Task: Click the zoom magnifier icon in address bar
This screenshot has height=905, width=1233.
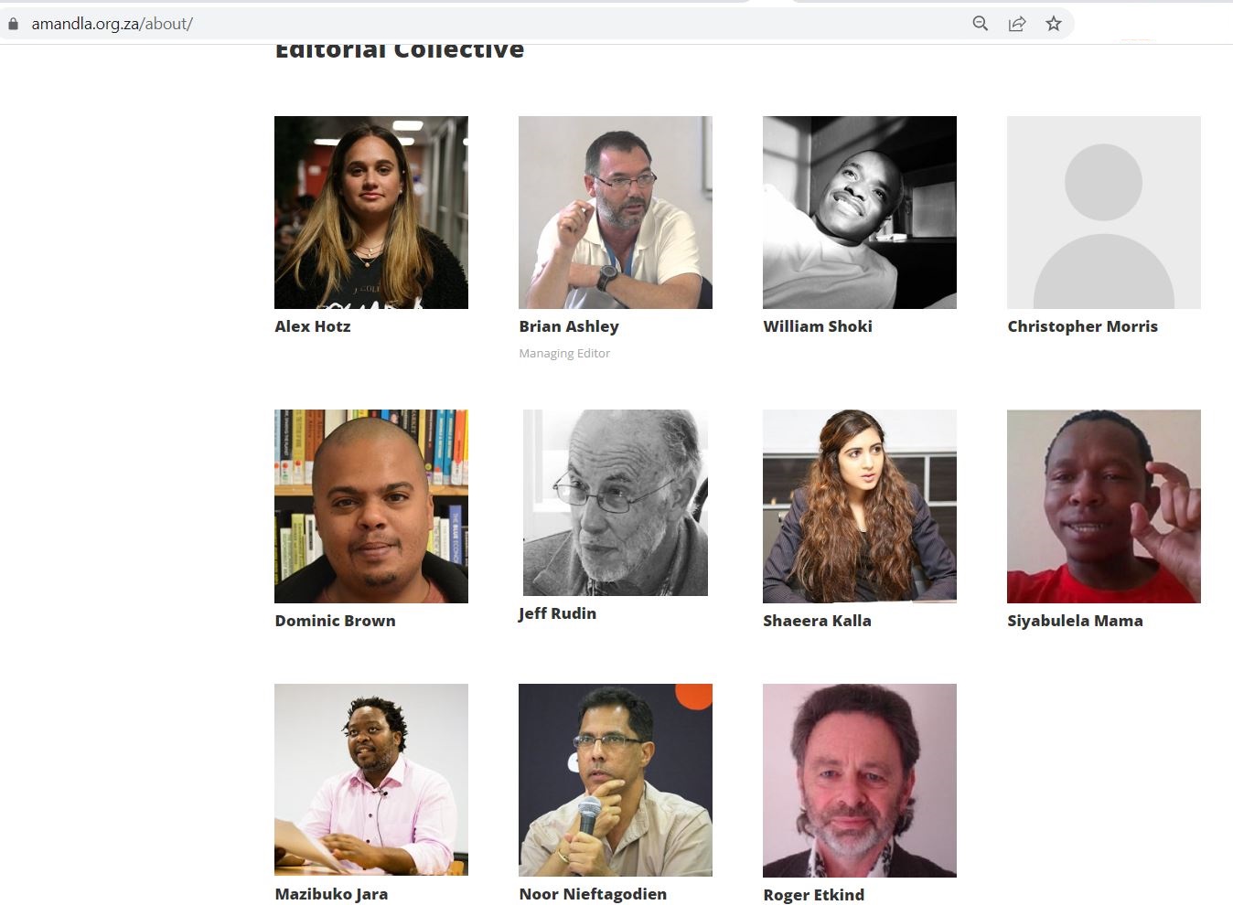Action: 980,24
